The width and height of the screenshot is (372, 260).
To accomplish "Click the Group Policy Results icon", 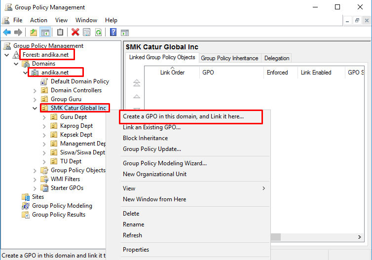I will click(25, 215).
